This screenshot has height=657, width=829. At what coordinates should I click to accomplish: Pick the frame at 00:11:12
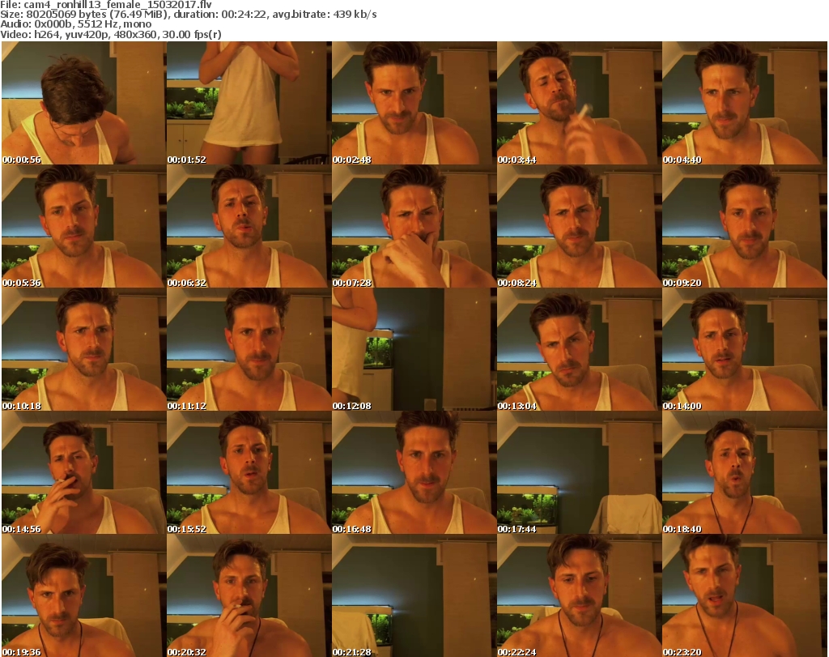249,350
